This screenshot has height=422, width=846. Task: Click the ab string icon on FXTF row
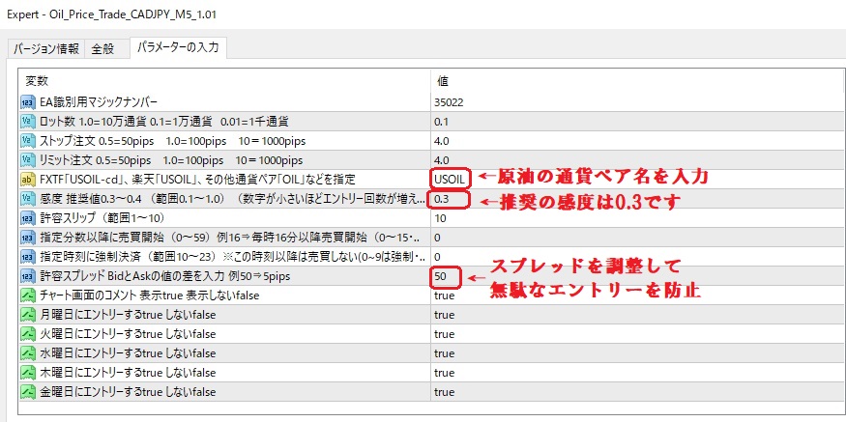(x=27, y=180)
